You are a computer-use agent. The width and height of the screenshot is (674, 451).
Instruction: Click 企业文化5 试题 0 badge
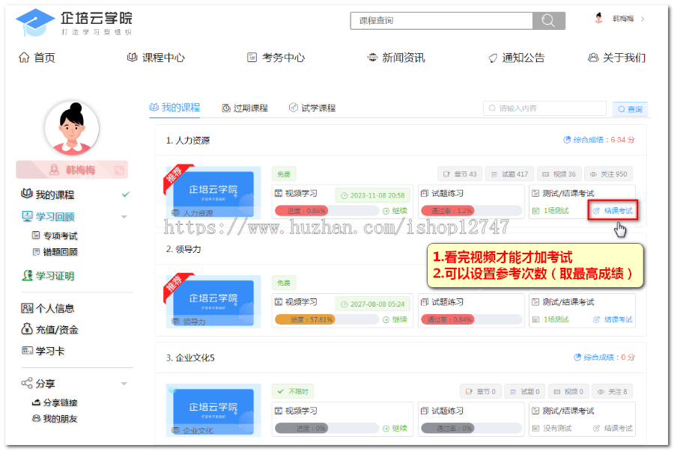coord(525,391)
